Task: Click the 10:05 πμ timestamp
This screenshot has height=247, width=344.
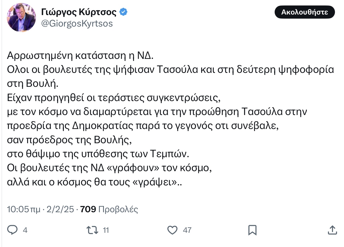Action: pyautogui.click(x=23, y=209)
